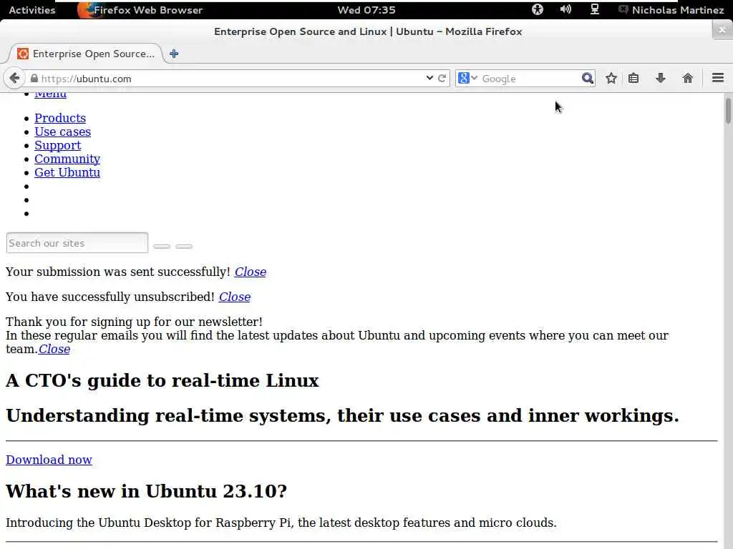Open the Get Ubuntu link

point(67,172)
